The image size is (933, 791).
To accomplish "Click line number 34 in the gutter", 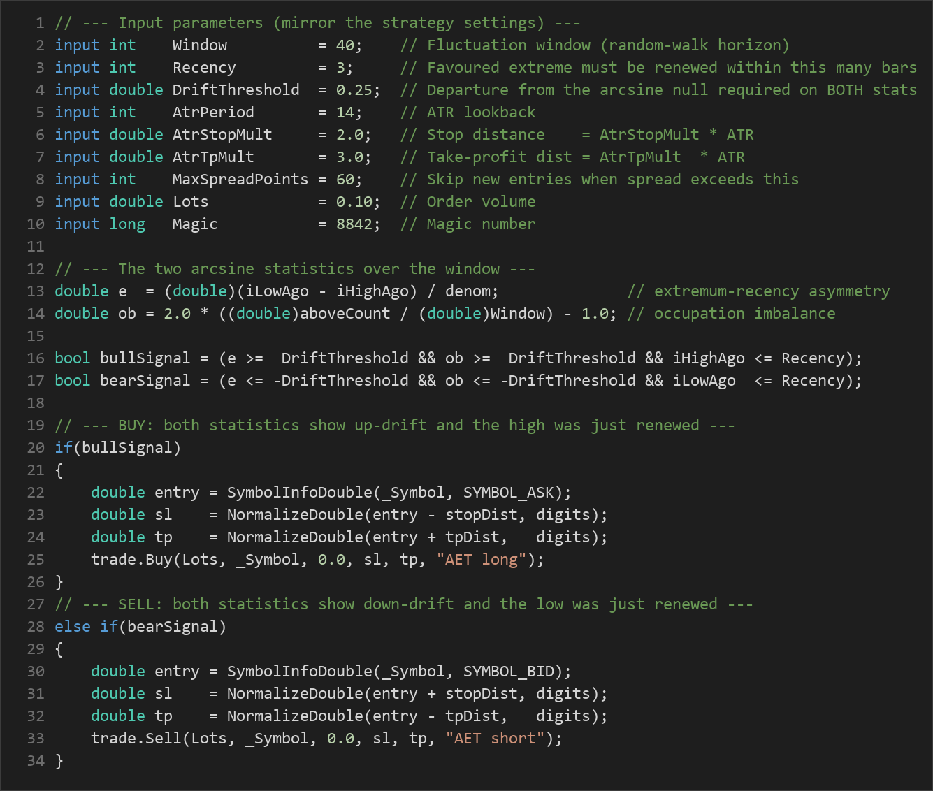I will (36, 761).
